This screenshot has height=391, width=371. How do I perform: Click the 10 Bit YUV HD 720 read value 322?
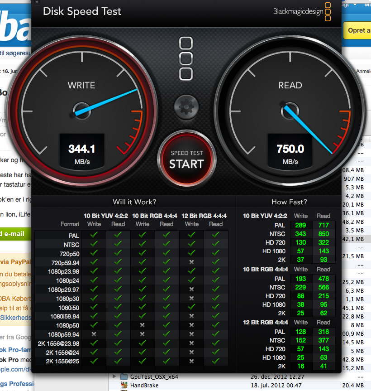pyautogui.click(x=323, y=242)
